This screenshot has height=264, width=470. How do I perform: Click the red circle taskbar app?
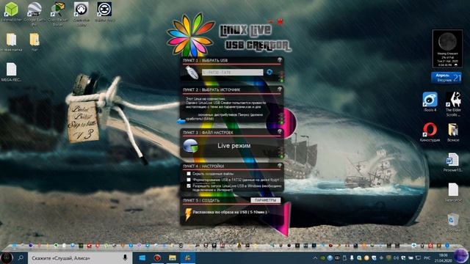(x=157, y=257)
